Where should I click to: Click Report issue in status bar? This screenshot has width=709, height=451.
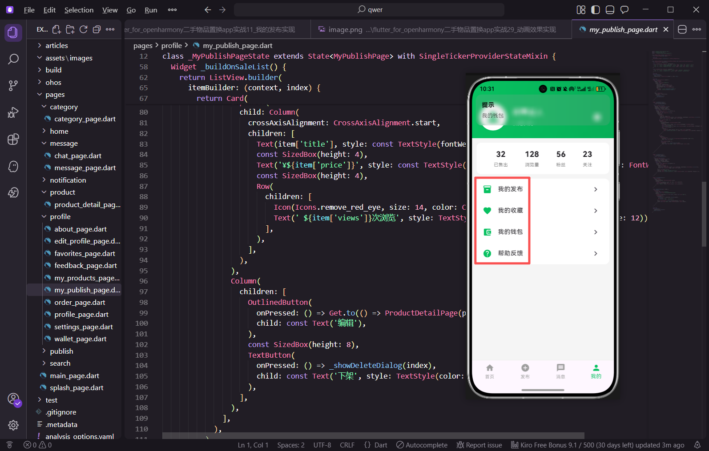click(x=479, y=445)
